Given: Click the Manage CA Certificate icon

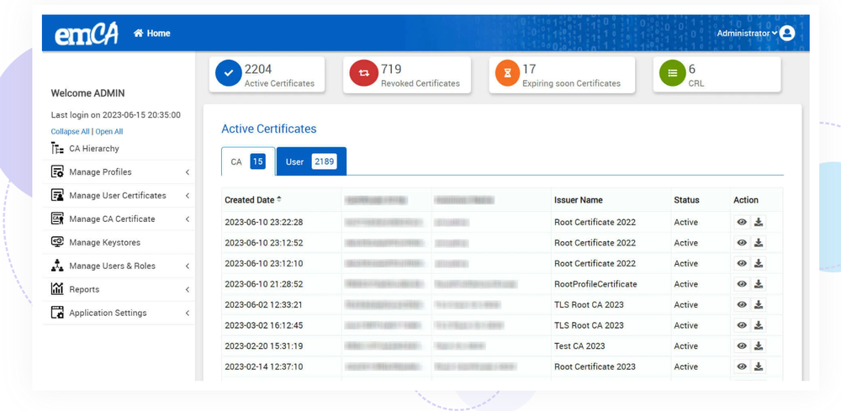Looking at the screenshot, I should (57, 219).
